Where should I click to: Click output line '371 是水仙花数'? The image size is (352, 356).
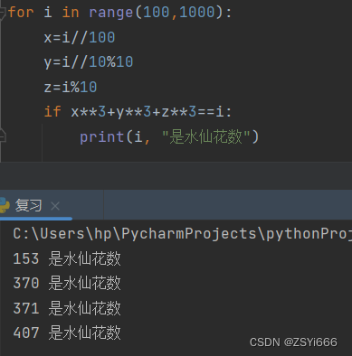(x=67, y=308)
